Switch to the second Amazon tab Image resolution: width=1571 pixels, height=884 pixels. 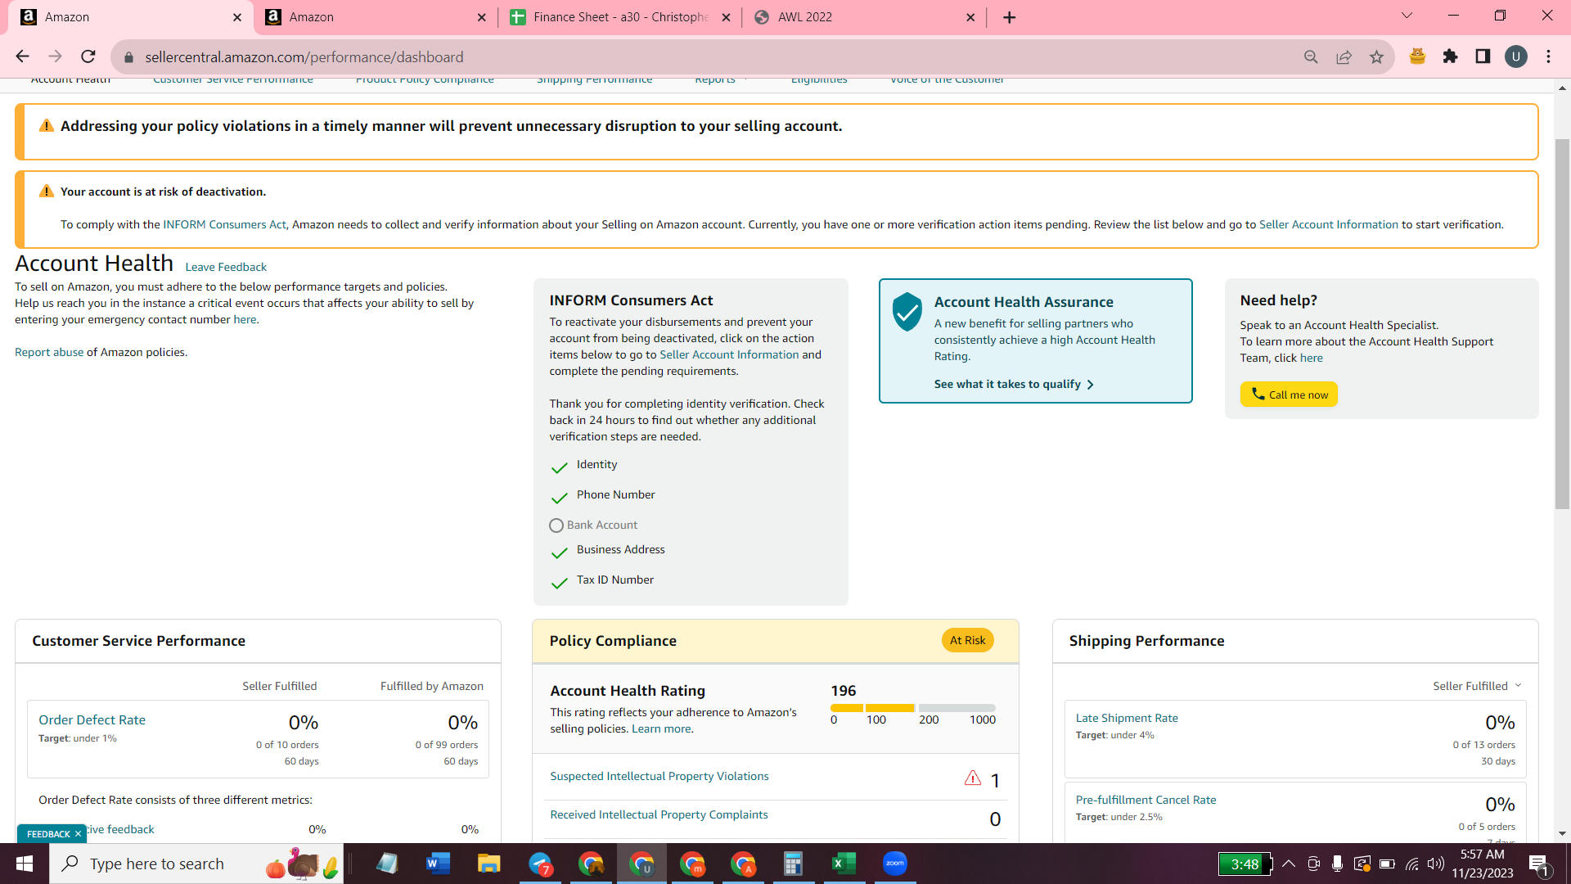376,17
